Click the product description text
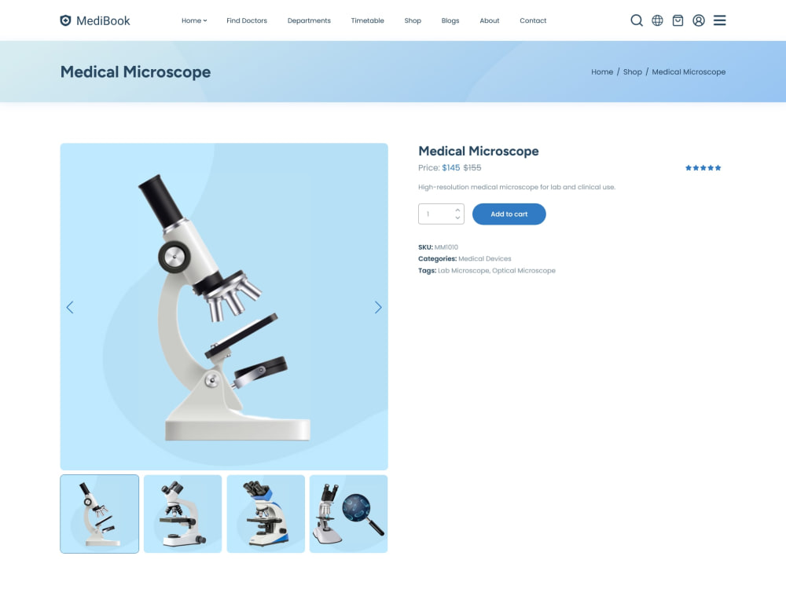 pos(517,187)
